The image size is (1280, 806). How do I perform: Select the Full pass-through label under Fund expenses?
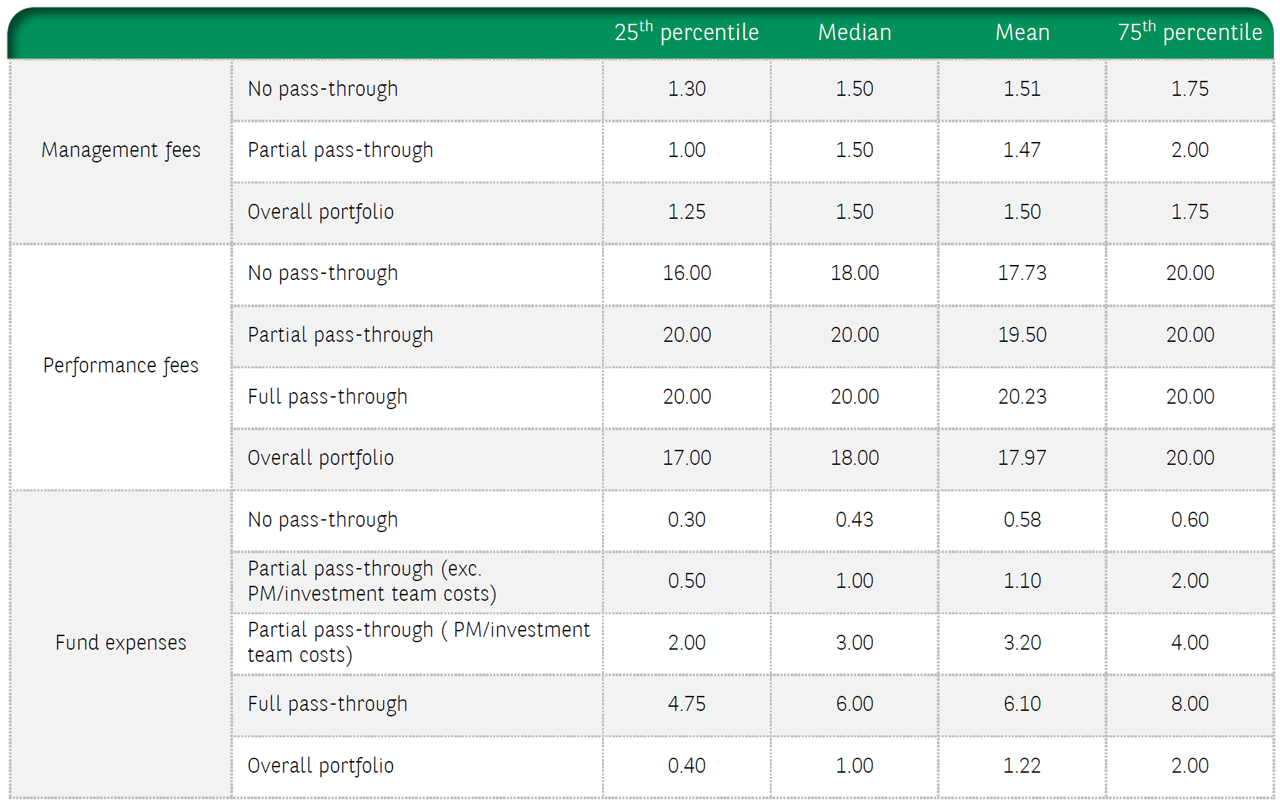point(327,704)
